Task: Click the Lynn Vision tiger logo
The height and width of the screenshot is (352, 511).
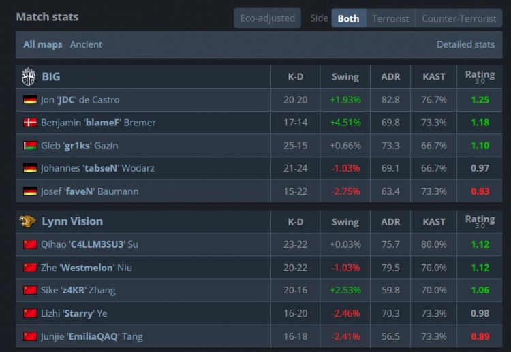Action: click(28, 221)
